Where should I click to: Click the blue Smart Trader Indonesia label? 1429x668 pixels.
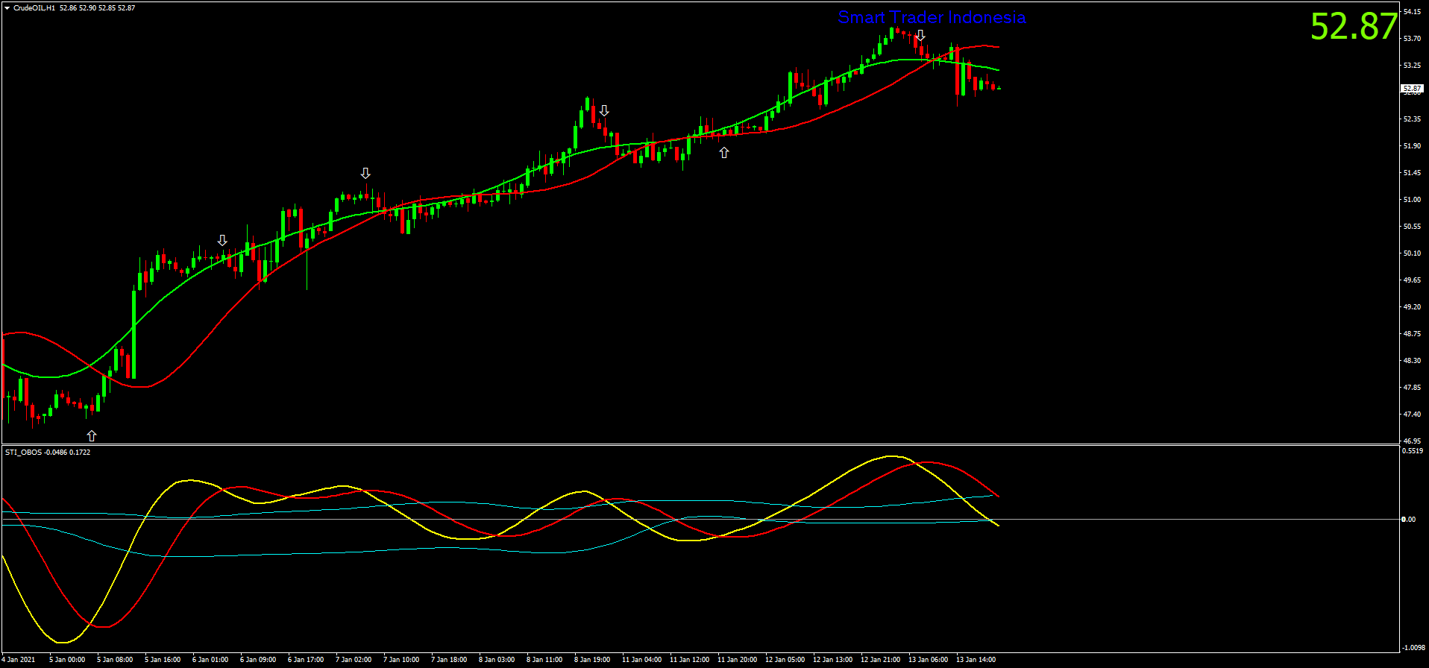(932, 17)
